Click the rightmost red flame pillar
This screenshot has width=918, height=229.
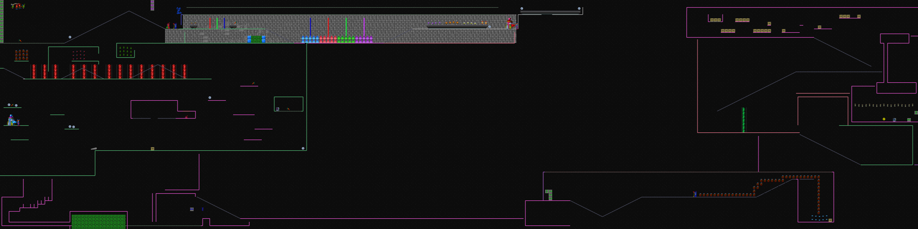pyautogui.click(x=184, y=72)
